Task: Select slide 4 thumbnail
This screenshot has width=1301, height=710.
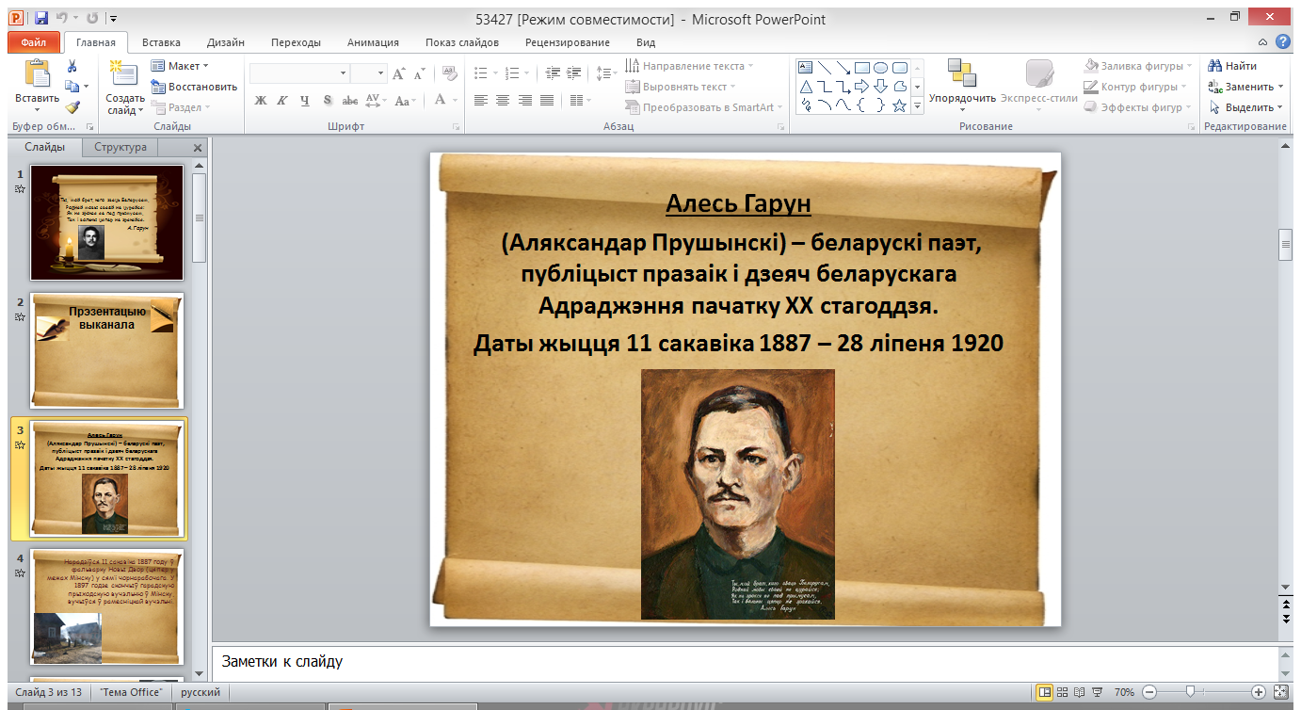Action: [106, 606]
